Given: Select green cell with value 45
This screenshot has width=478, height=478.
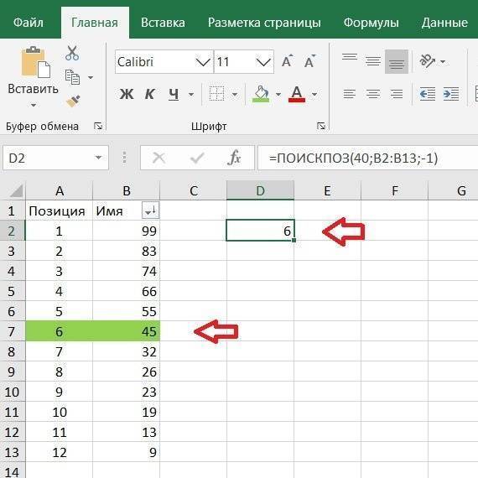Looking at the screenshot, I should (126, 331).
